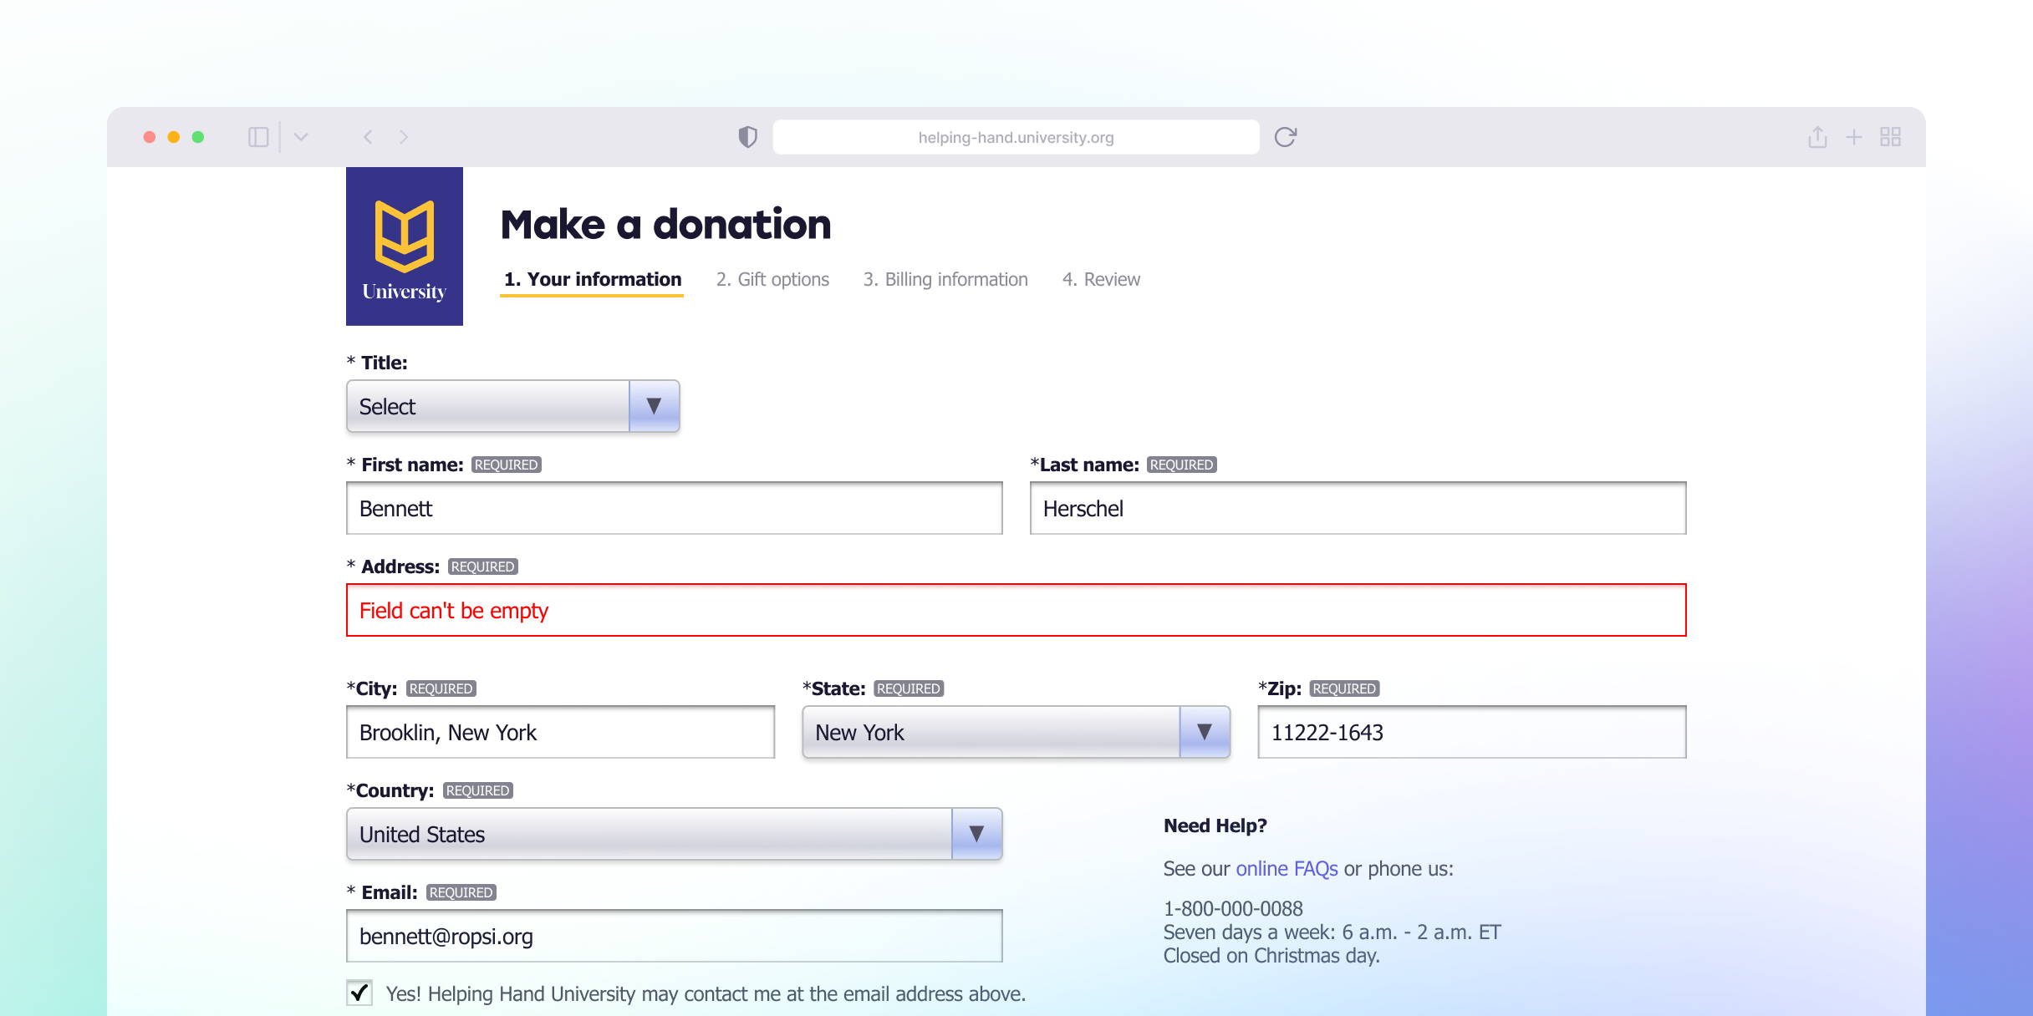This screenshot has height=1016, width=2033.
Task: Select the Your information step
Action: click(x=591, y=279)
